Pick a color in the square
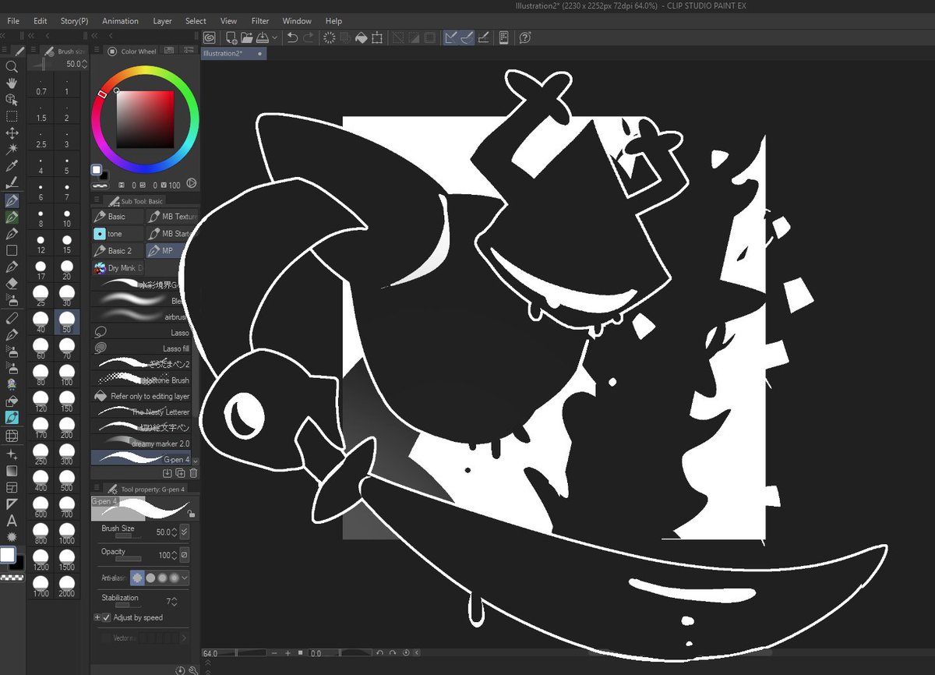Screen dimensions: 935x675 [145, 119]
